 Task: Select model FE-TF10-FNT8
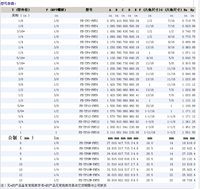89,111
